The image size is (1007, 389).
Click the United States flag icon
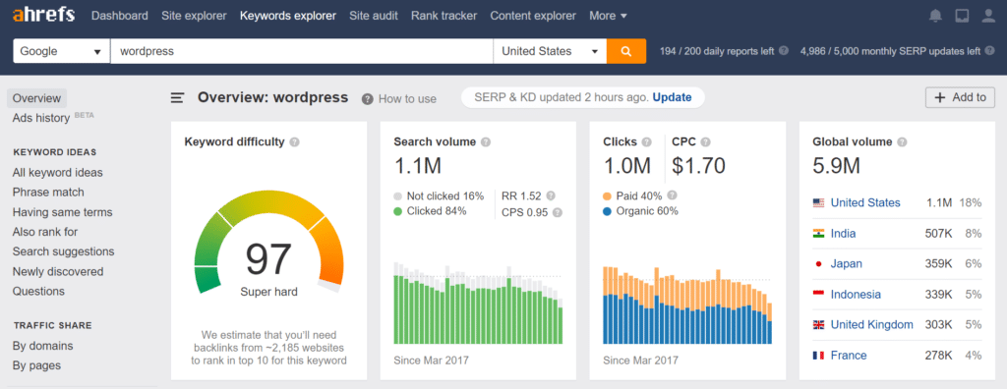coord(818,202)
